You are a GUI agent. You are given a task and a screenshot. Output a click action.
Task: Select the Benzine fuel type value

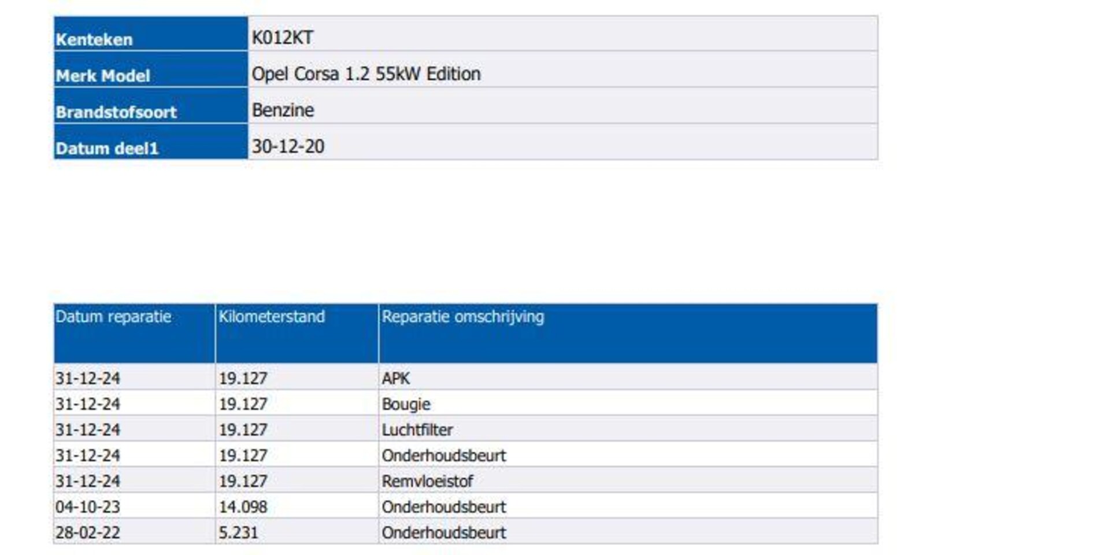click(x=283, y=110)
